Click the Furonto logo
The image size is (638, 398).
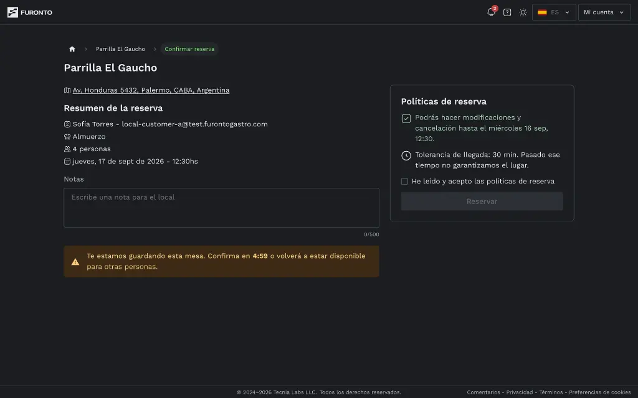[30, 12]
